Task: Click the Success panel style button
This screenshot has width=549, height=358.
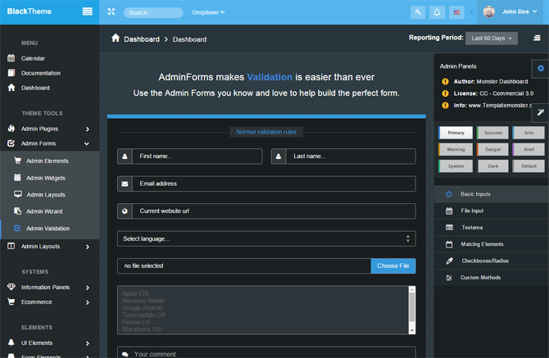Action: [492, 133]
